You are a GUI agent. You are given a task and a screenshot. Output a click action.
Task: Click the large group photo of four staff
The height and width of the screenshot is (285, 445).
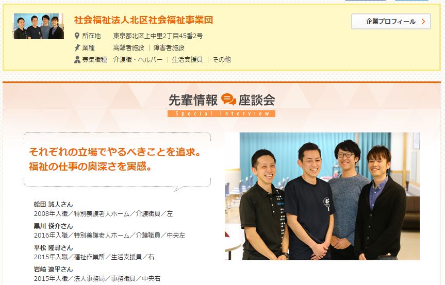point(322,196)
